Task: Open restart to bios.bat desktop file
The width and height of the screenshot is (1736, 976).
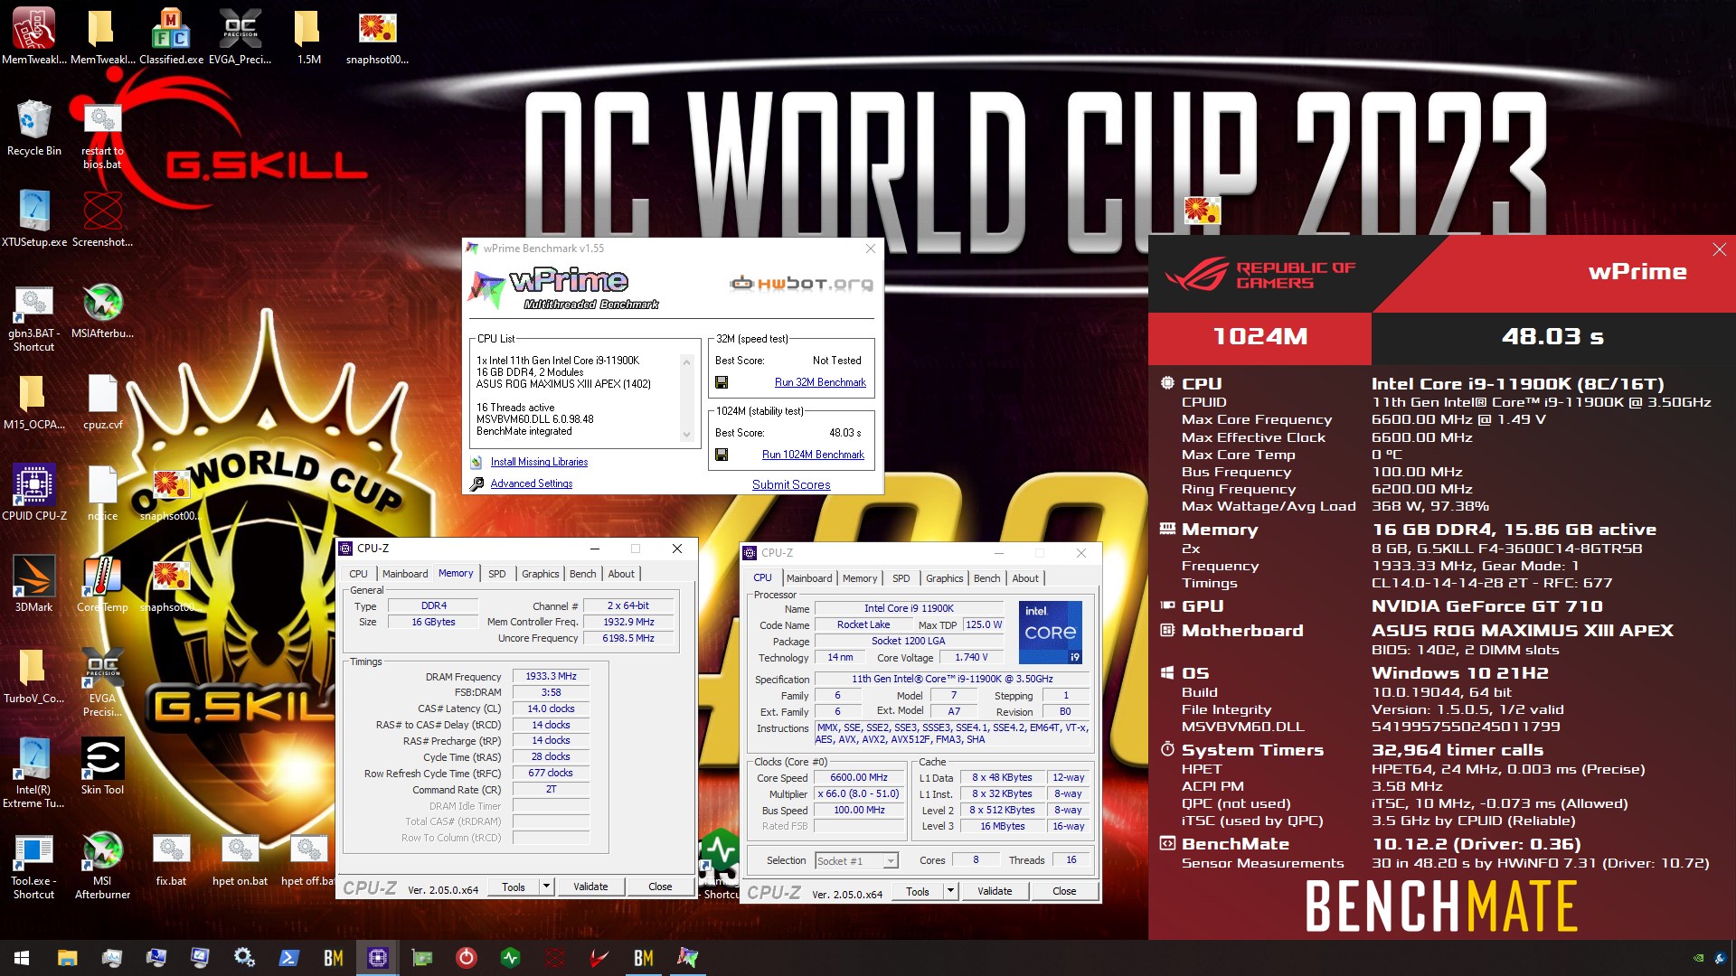Action: point(102,136)
